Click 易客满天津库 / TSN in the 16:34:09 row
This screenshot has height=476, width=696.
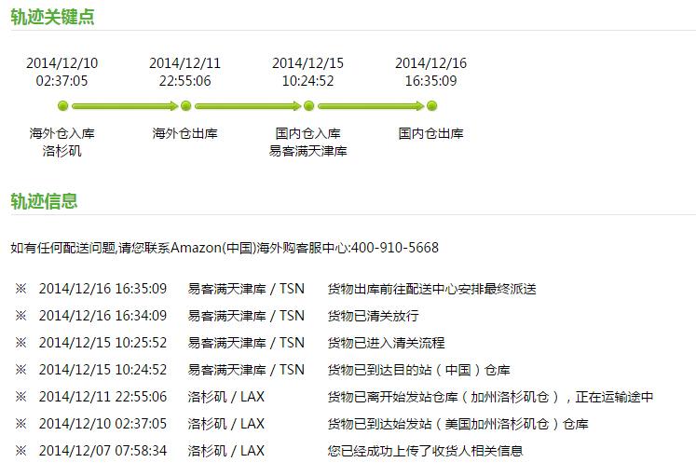coord(246,316)
